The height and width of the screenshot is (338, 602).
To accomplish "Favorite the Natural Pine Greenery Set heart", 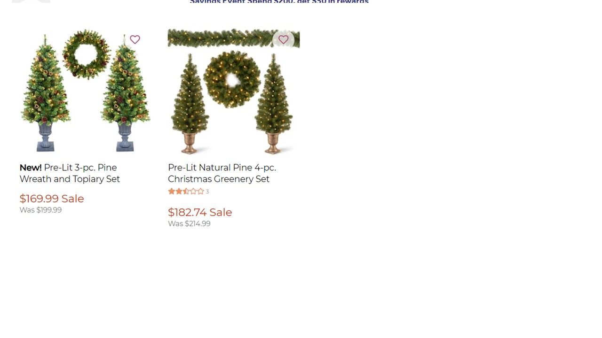I will (283, 40).
